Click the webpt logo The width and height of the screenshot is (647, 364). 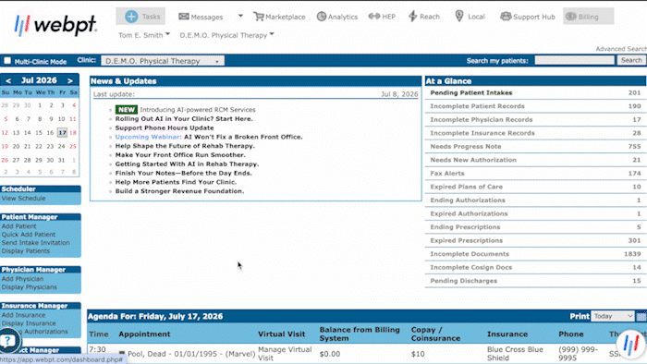pos(55,25)
